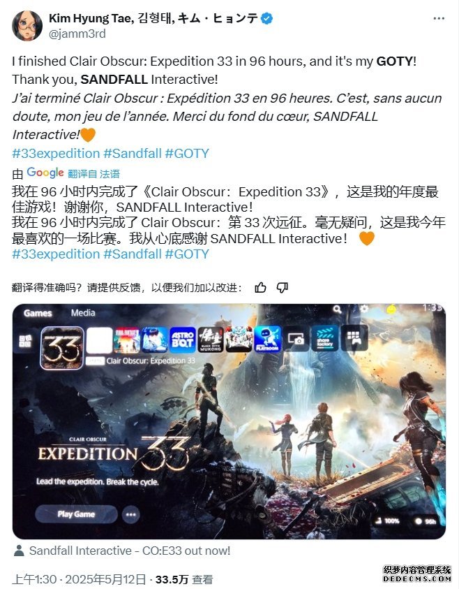Click Kim Hyung Tae's profile avatar
459x589 pixels.
tap(27, 26)
